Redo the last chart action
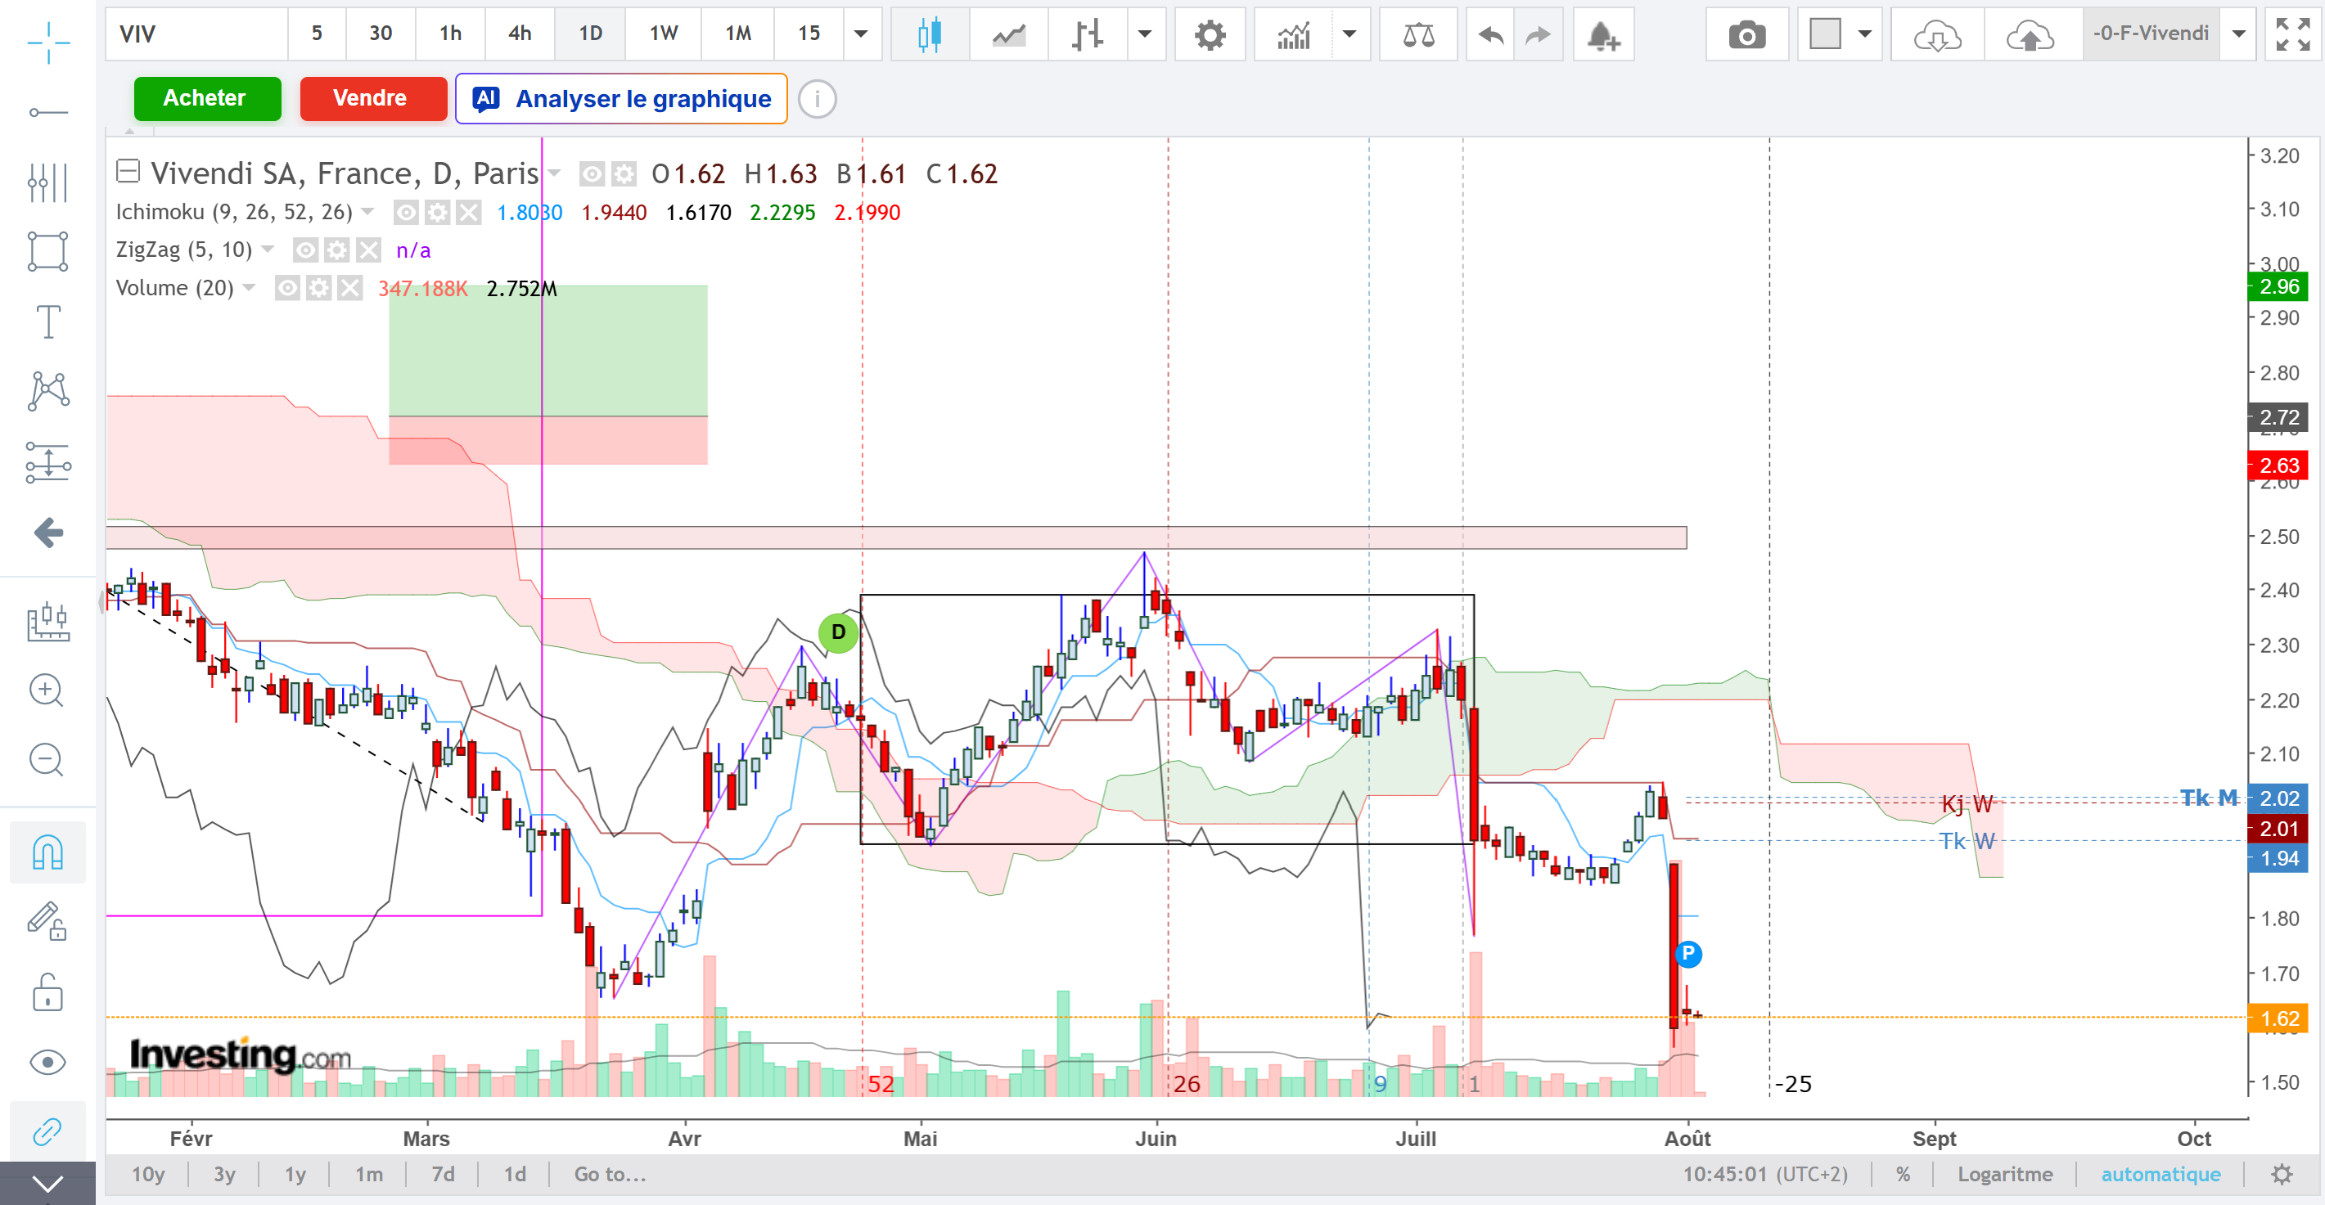Viewport: 2325px width, 1205px height. (1539, 34)
